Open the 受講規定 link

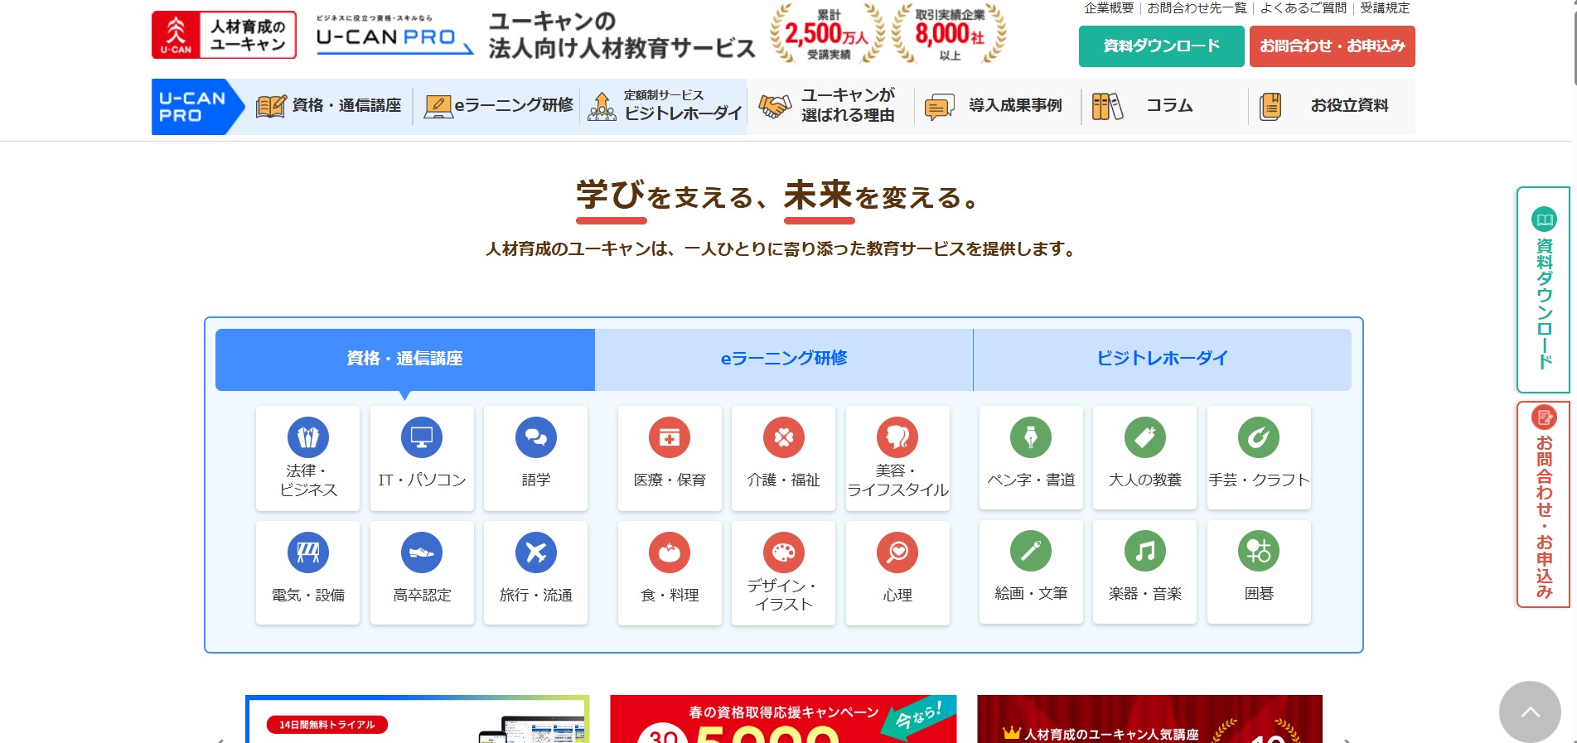pos(1385,8)
